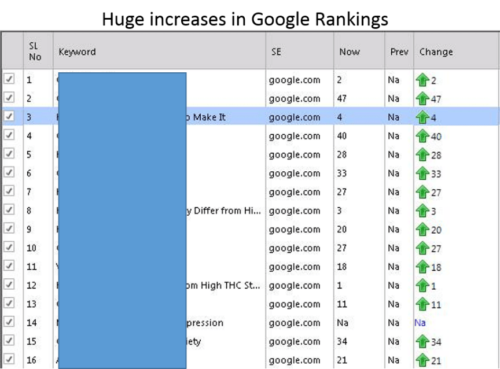
Task: Toggle the checkbox for row 15
Action: [x=9, y=340]
